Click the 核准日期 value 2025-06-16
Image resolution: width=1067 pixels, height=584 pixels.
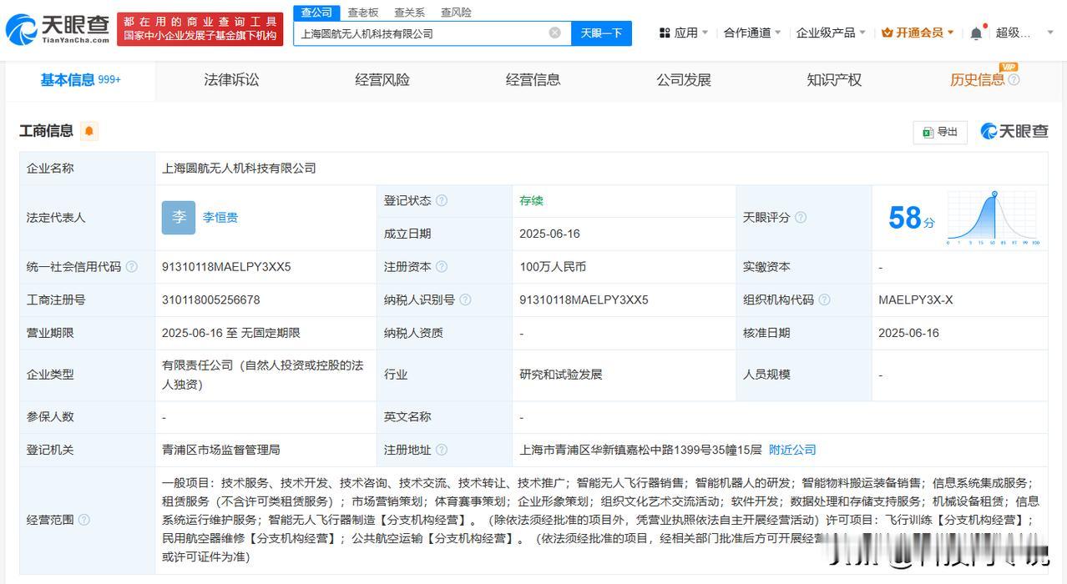[x=908, y=333]
